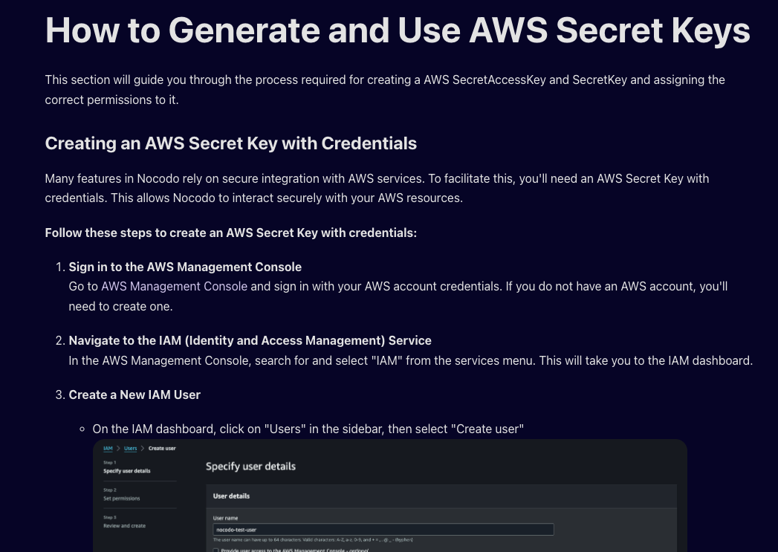Click the Users breadcrumb link
Image resolution: width=778 pixels, height=552 pixels.
pos(130,448)
